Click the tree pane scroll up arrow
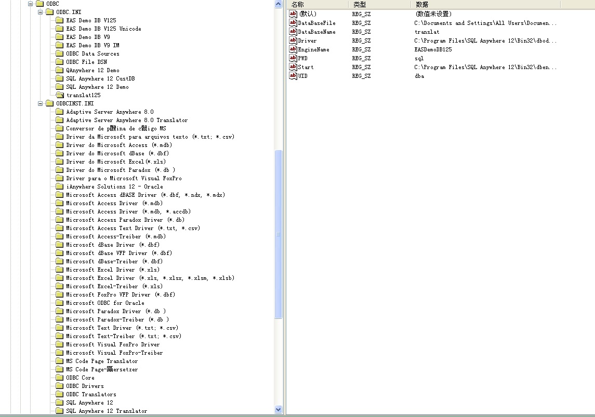Viewport: 595px width, 417px height. coord(278,4)
